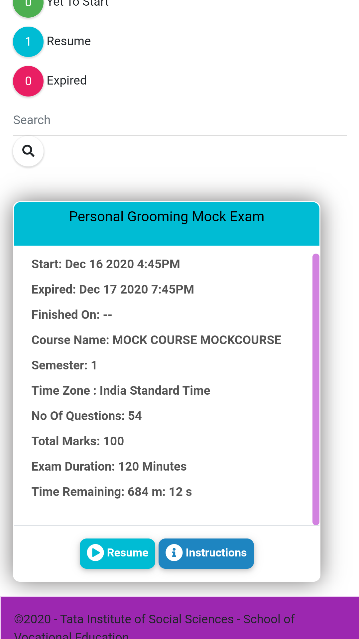Click the Time Remaining line
Screen dimensions: 359x639
112,492
